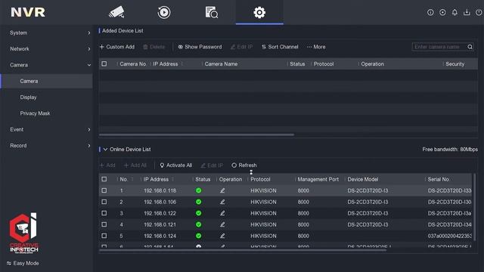Click the power shutdown icon
The width and height of the screenshot is (484, 272).
(479, 12)
